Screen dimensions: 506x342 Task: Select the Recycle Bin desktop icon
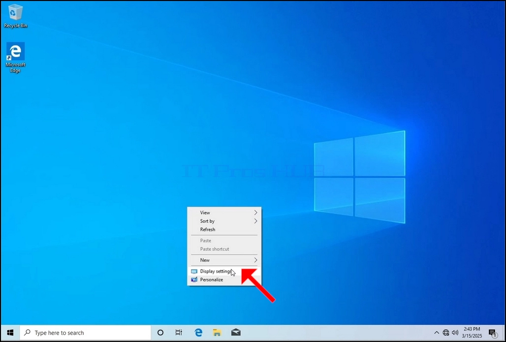pyautogui.click(x=15, y=16)
